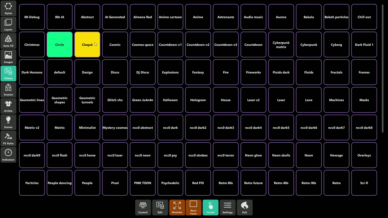Click the Exit flame icon

click(244, 207)
